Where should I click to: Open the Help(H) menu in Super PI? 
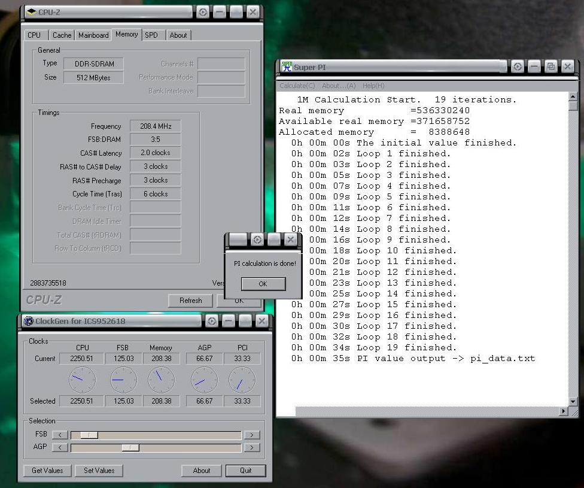(373, 86)
